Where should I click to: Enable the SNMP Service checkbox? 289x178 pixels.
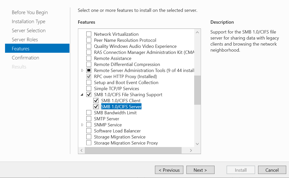coord(89,125)
